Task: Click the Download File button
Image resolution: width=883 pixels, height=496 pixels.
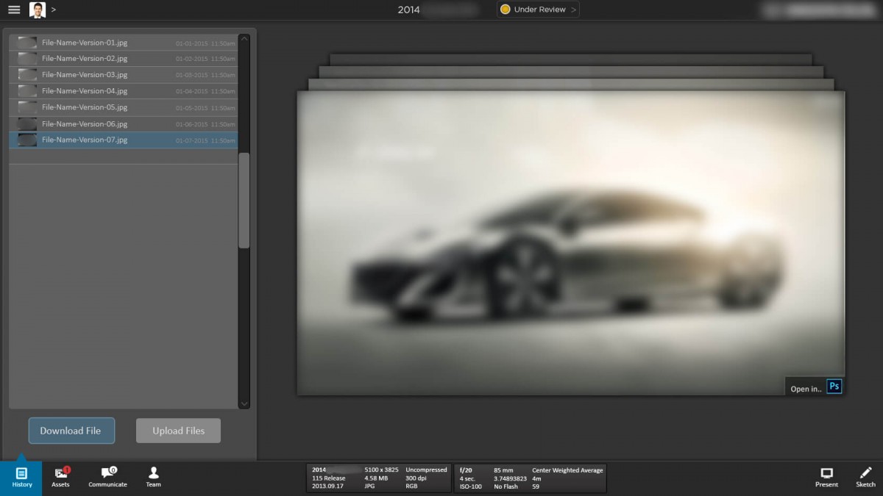Action: tap(71, 431)
